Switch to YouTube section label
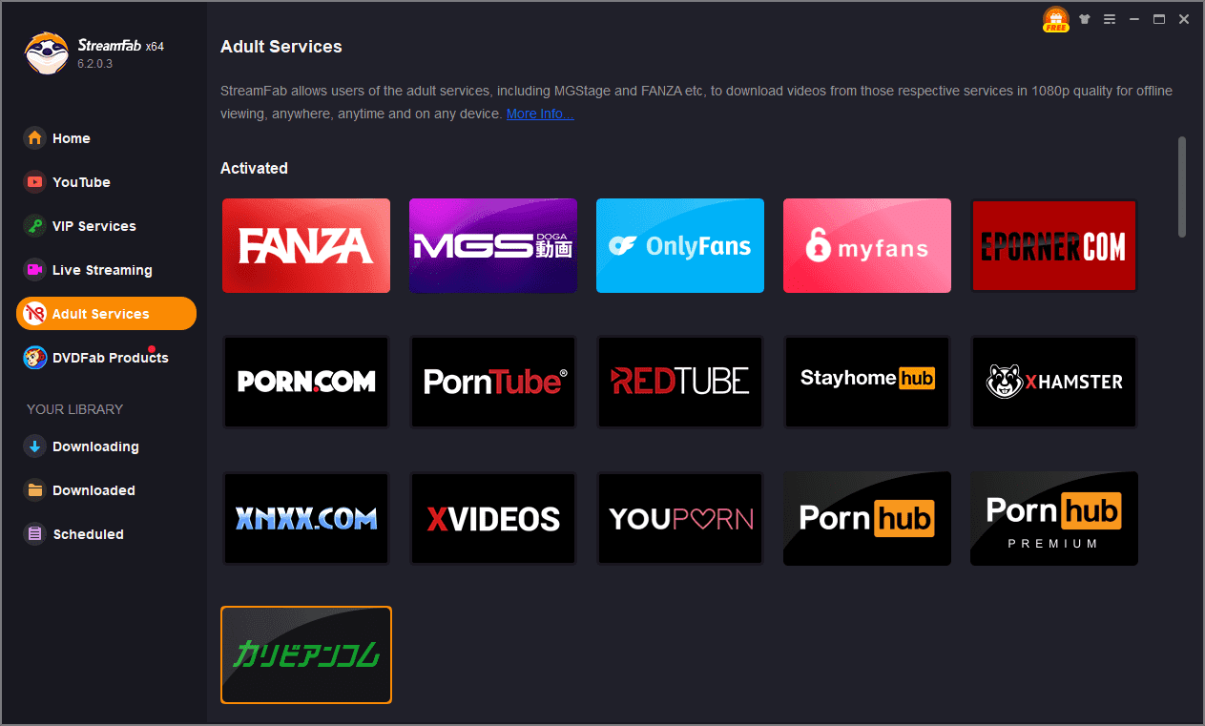Image resolution: width=1205 pixels, height=726 pixels. click(81, 182)
